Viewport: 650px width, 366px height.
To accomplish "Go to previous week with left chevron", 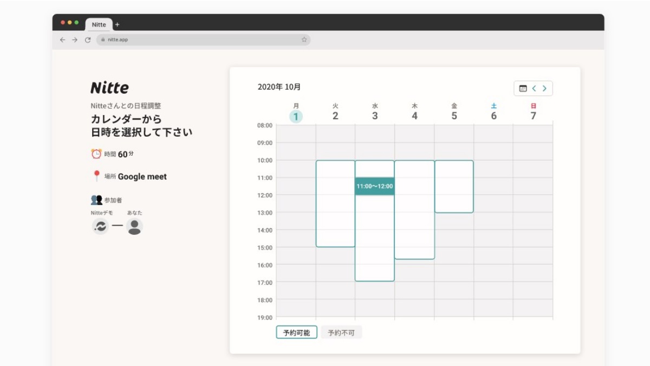I will coord(534,88).
